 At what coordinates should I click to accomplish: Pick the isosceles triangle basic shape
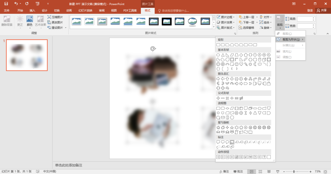click(223, 55)
